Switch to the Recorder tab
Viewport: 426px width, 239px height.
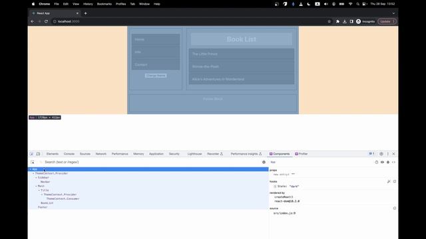tap(215, 154)
